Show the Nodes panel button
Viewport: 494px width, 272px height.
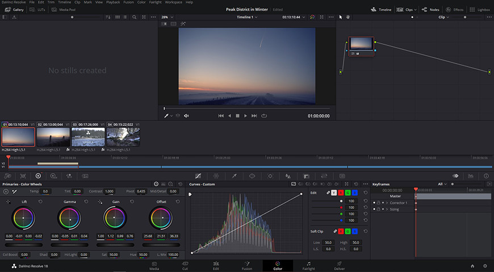pyautogui.click(x=430, y=10)
